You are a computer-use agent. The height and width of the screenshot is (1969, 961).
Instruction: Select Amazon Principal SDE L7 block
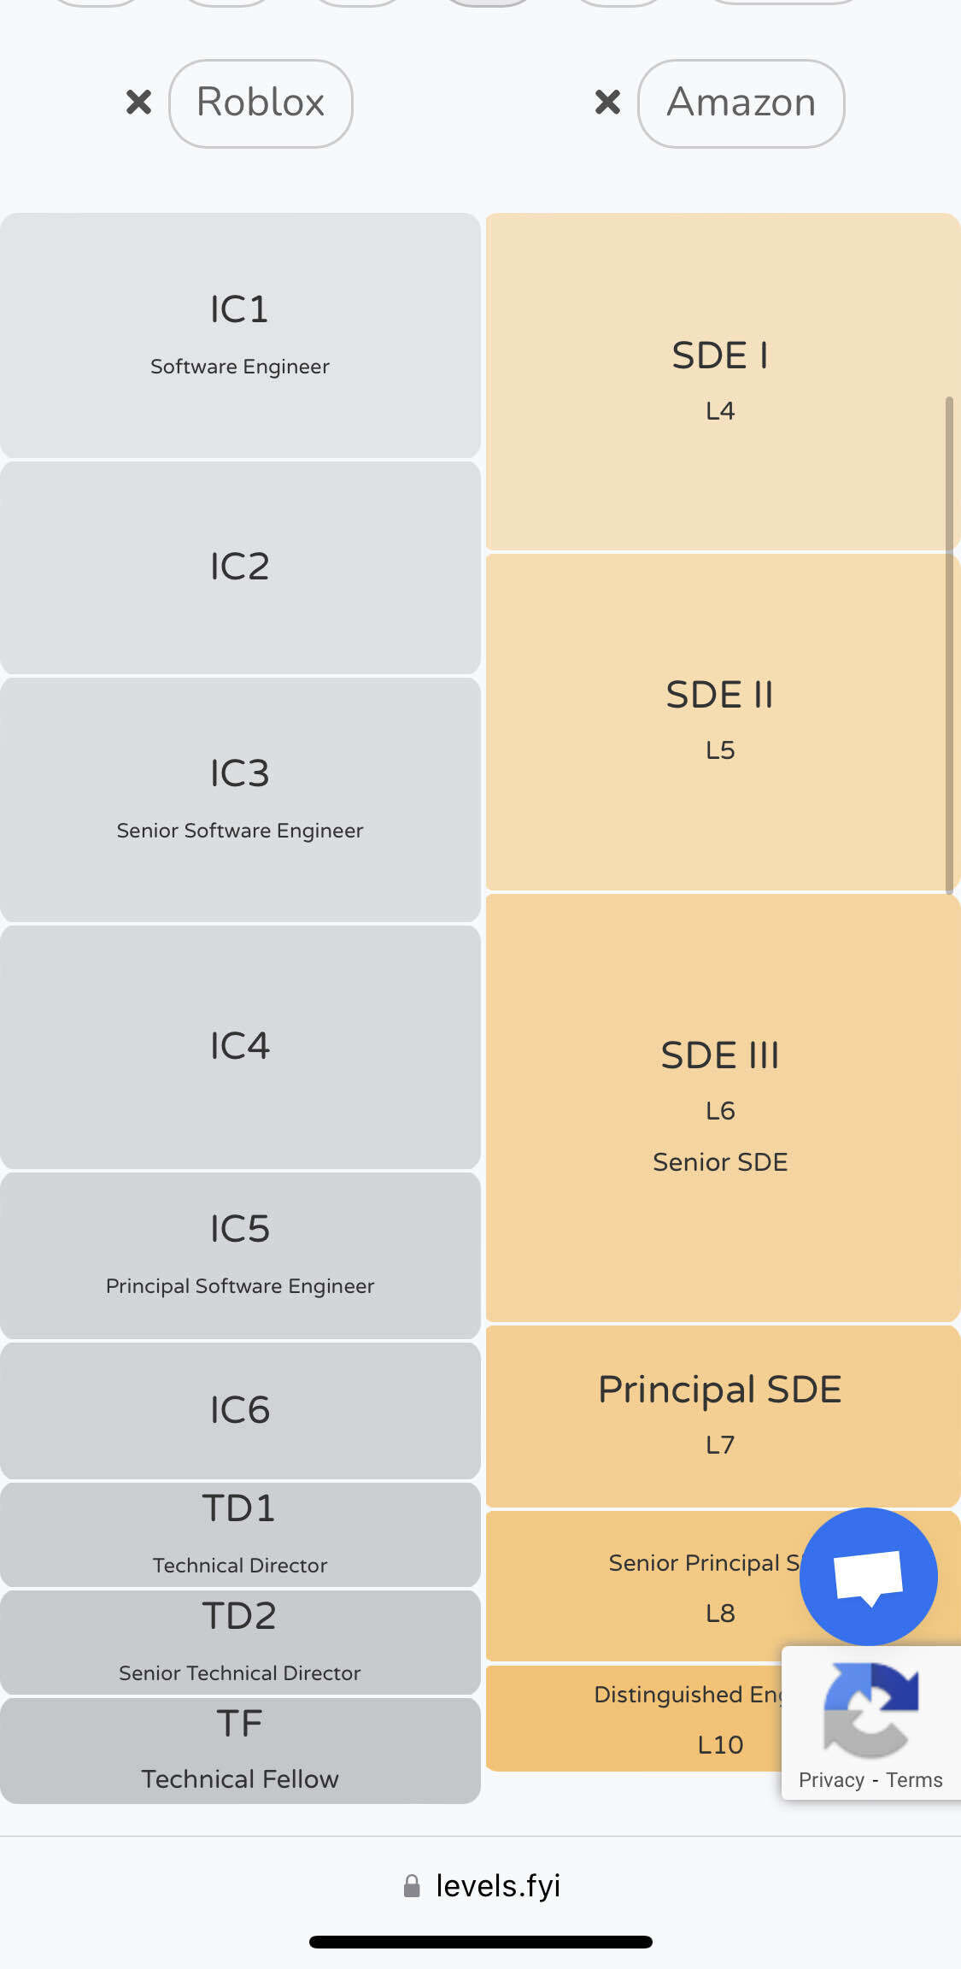coord(719,1415)
